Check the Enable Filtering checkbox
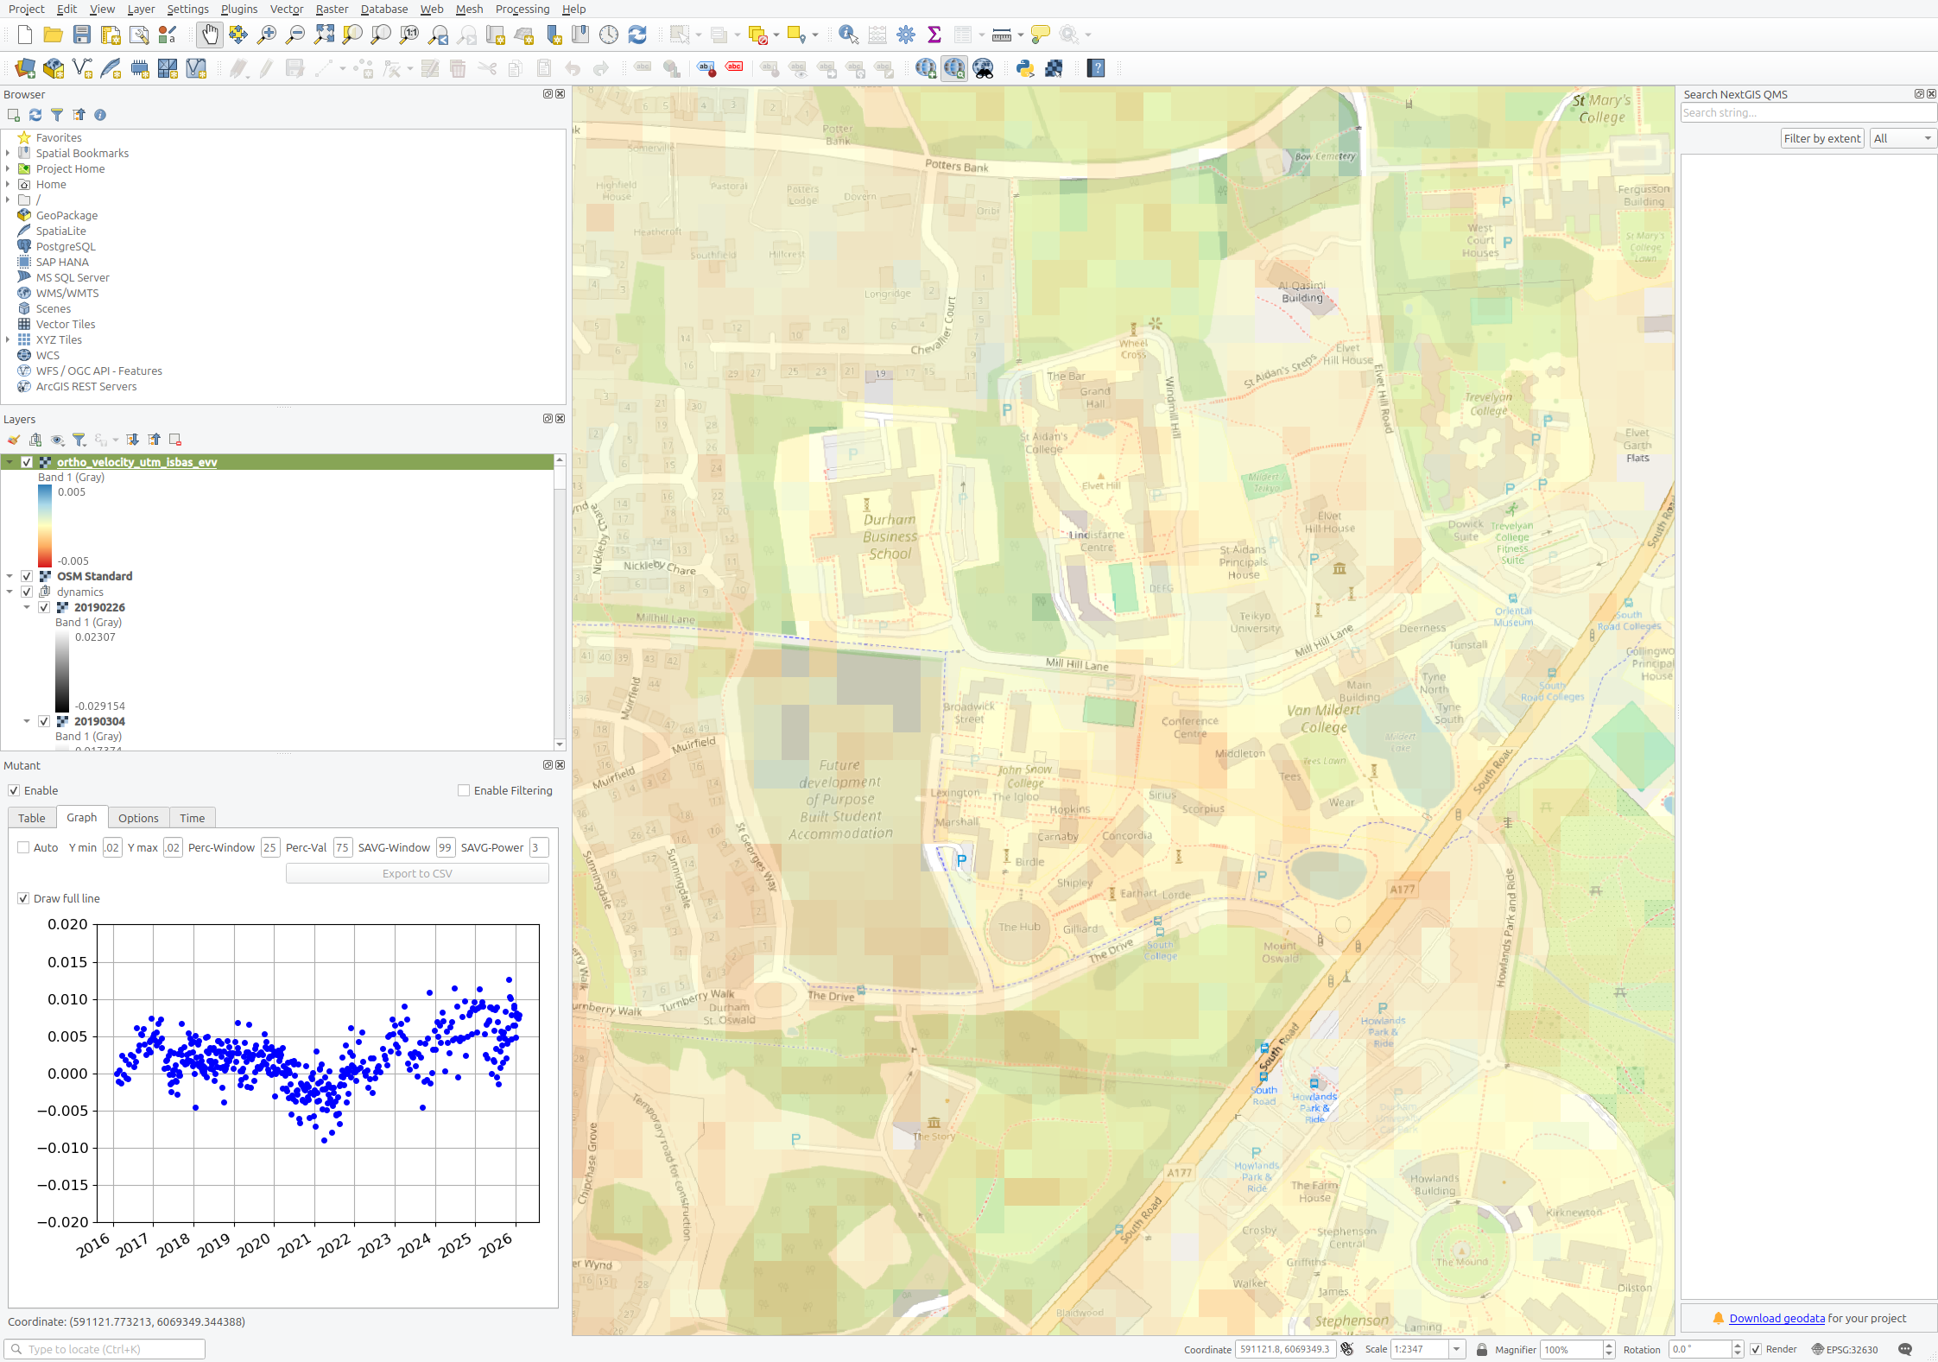The image size is (1938, 1362). click(x=464, y=790)
